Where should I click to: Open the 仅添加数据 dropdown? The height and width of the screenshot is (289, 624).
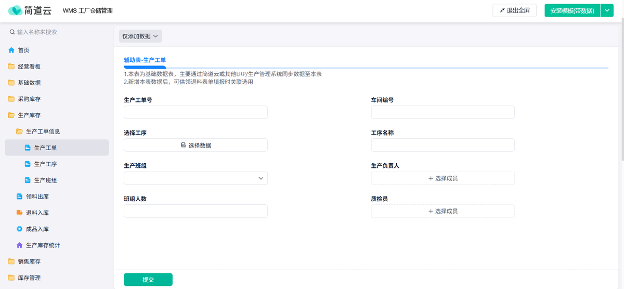[x=140, y=36]
